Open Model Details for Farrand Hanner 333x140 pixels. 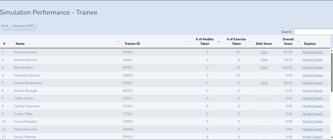(313, 52)
